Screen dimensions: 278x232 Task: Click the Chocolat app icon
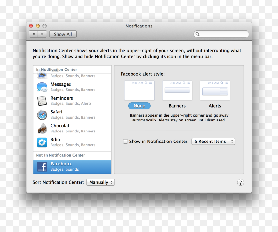[x=42, y=129]
